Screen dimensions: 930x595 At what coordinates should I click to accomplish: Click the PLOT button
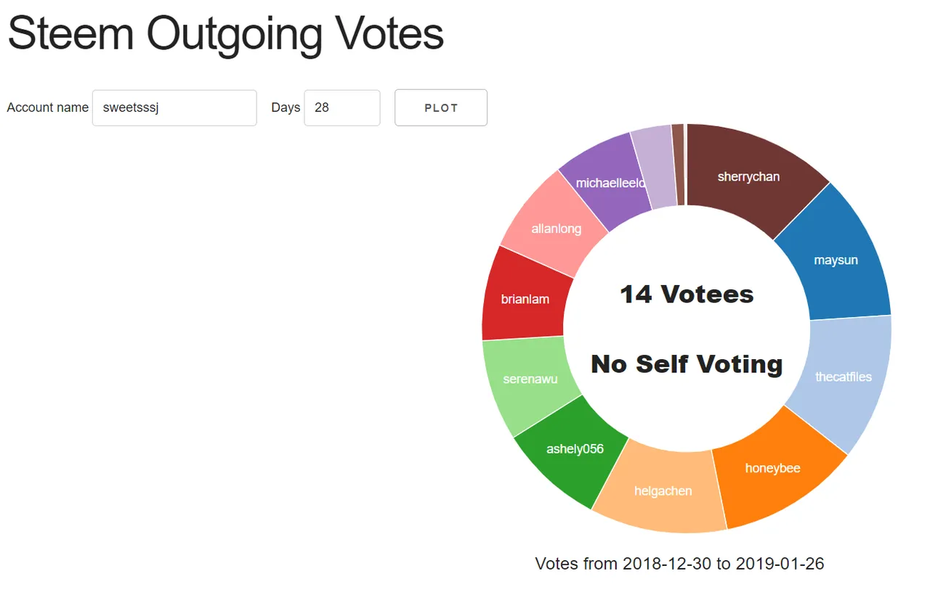(440, 107)
